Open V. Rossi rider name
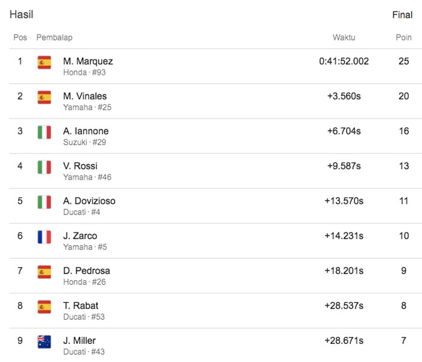 80,166
